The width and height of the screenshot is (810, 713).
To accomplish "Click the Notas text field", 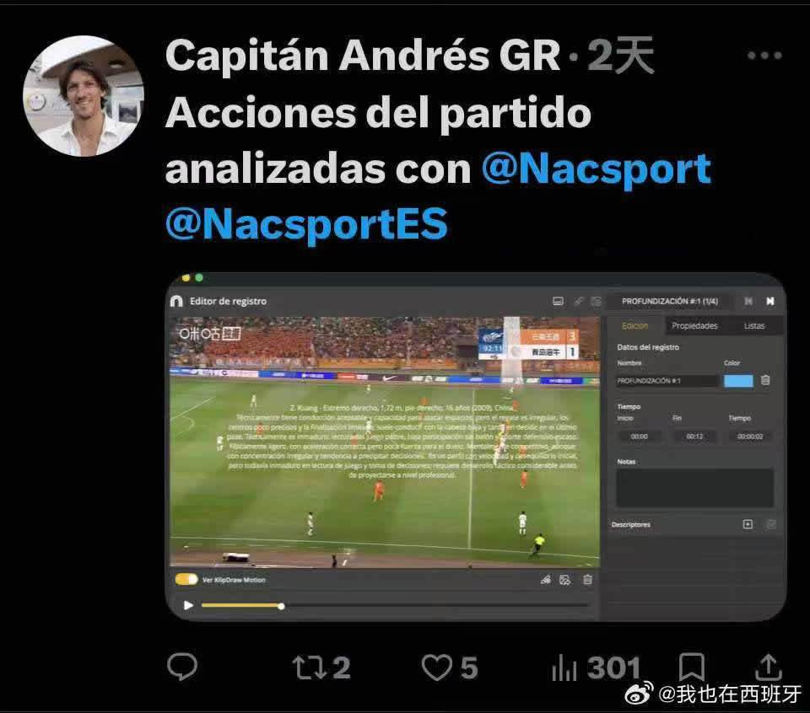I will pyautogui.click(x=694, y=488).
